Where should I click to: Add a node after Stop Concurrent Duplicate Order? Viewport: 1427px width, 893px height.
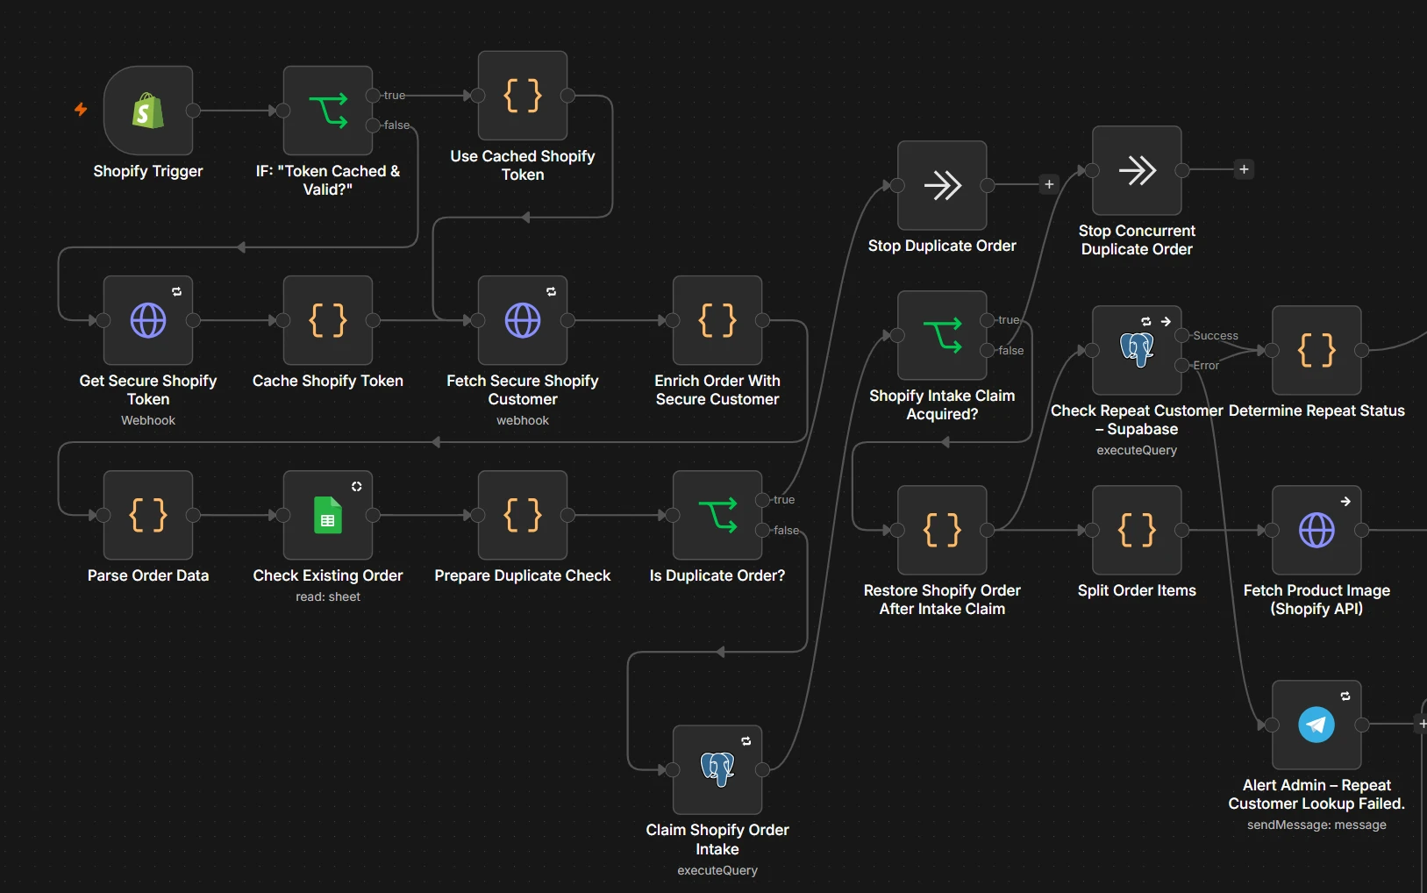[x=1244, y=169]
